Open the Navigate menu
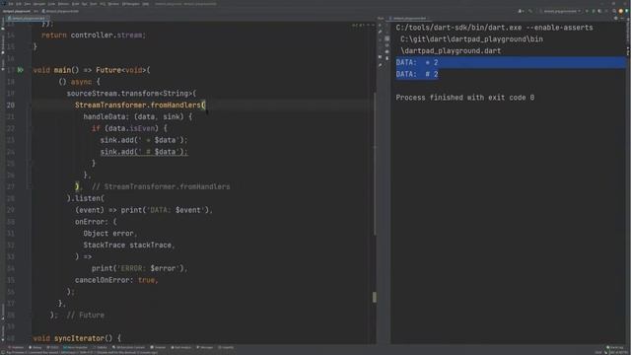Screen dimensions: 631x355 (x=39, y=4)
